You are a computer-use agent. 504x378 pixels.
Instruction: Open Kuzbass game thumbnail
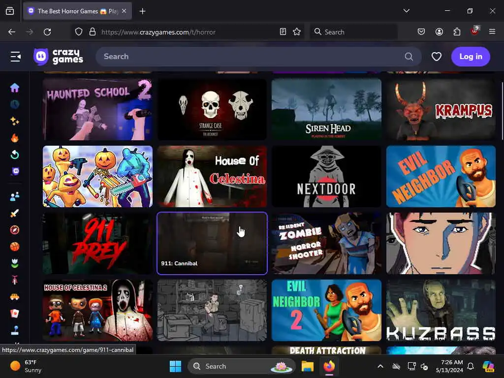click(x=441, y=310)
